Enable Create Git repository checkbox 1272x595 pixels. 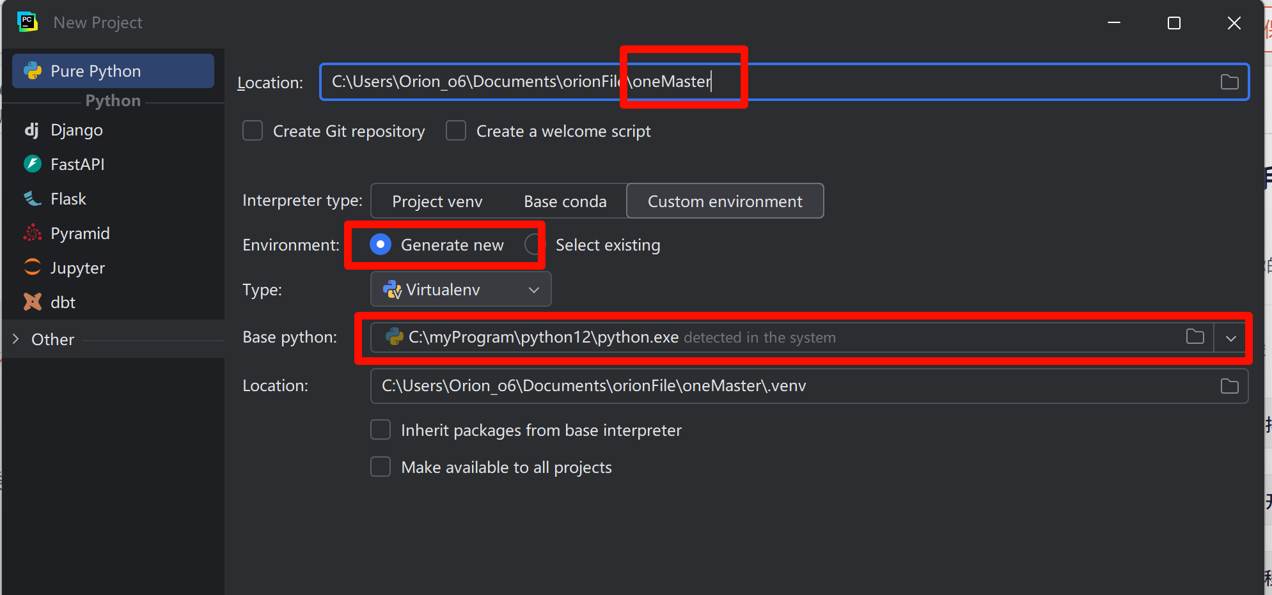[253, 131]
